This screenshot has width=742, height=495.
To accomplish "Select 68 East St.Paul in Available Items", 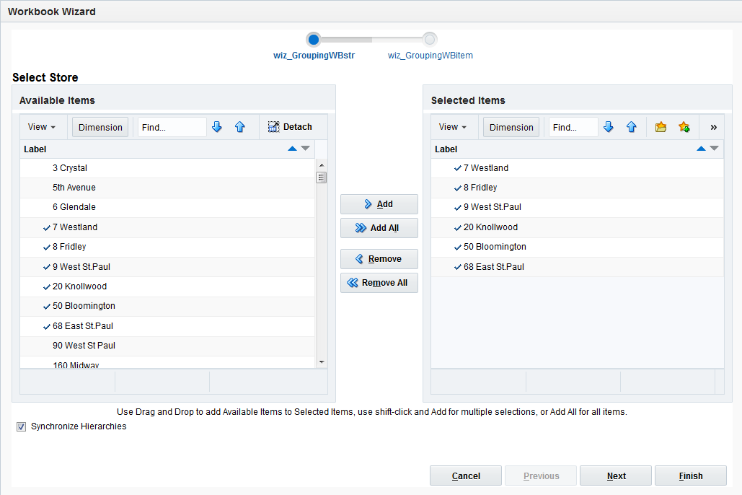I will (167, 326).
